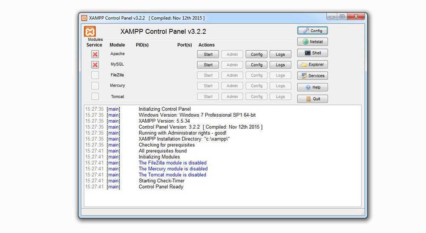Click Admin in the Mercury row
Viewport: 426px width, 233px height.
[x=232, y=86]
